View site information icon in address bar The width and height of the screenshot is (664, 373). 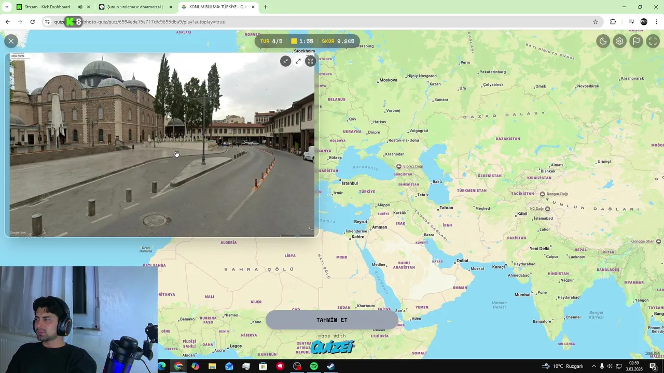click(47, 22)
